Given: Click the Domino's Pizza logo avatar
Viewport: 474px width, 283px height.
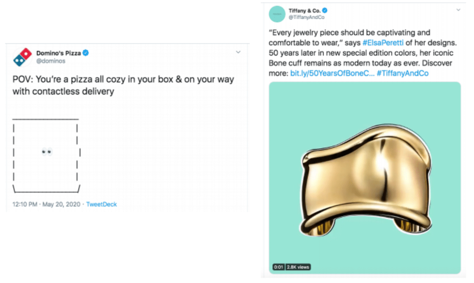Looking at the screenshot, I should [x=23, y=57].
